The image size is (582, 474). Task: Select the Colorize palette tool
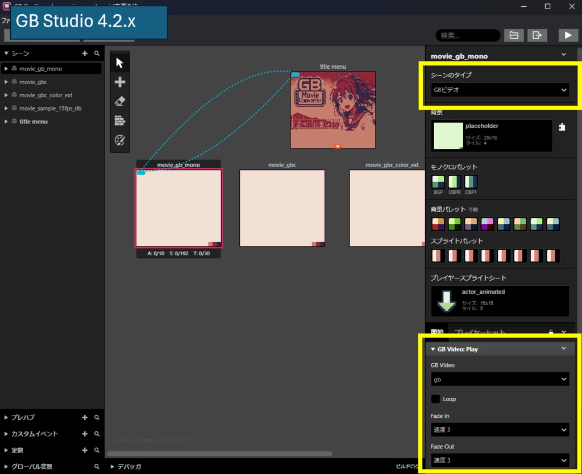point(119,140)
